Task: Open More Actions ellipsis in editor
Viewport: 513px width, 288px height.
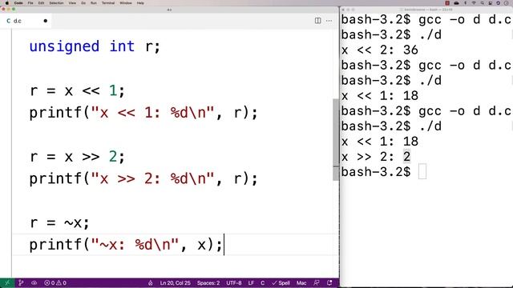Action: (x=329, y=21)
